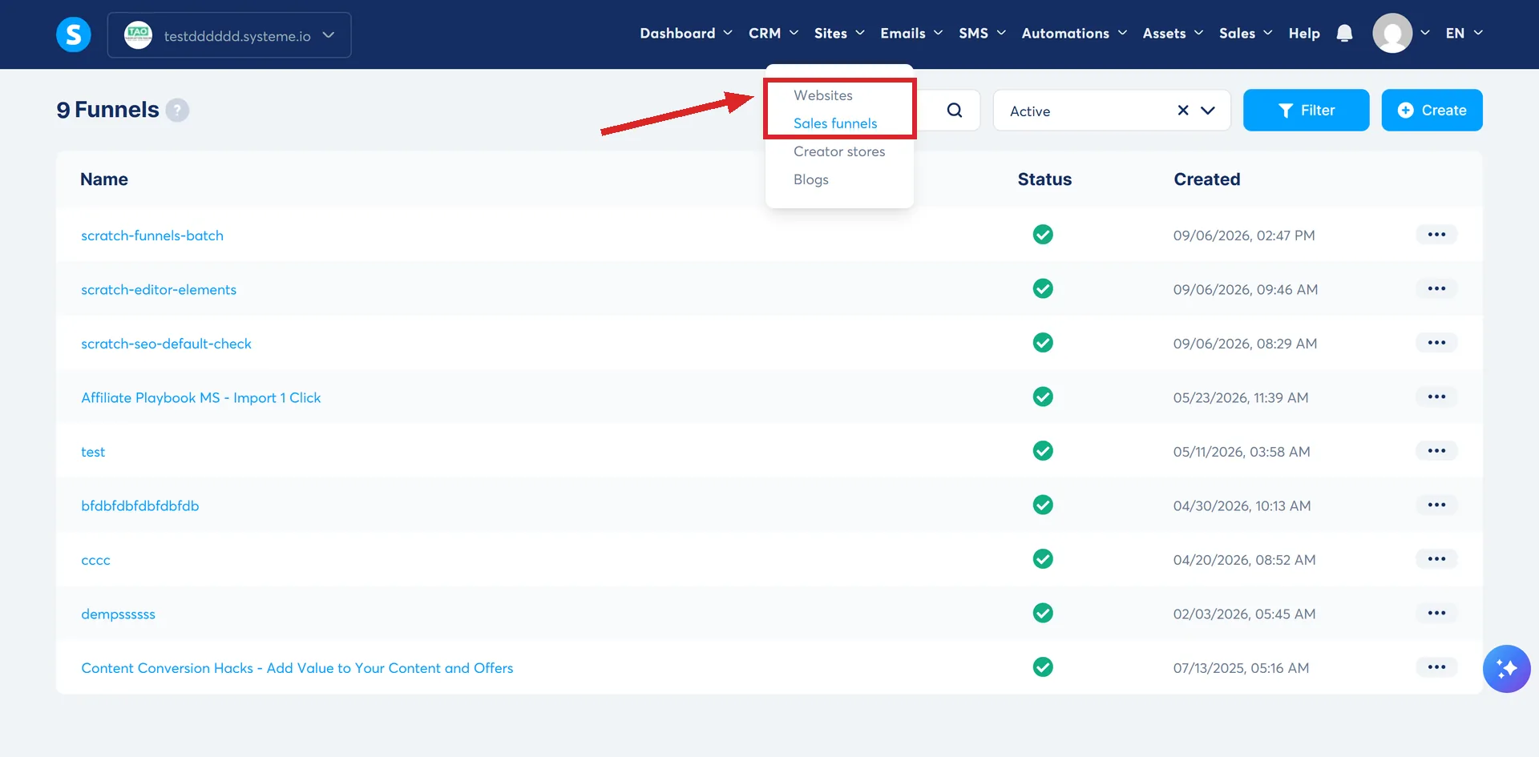
Task: Open the scratch-editor-elements funnel
Action: pyautogui.click(x=159, y=290)
